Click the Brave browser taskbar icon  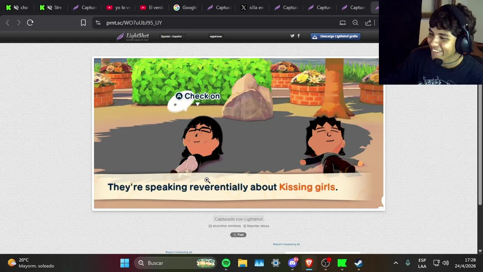pyautogui.click(x=309, y=263)
